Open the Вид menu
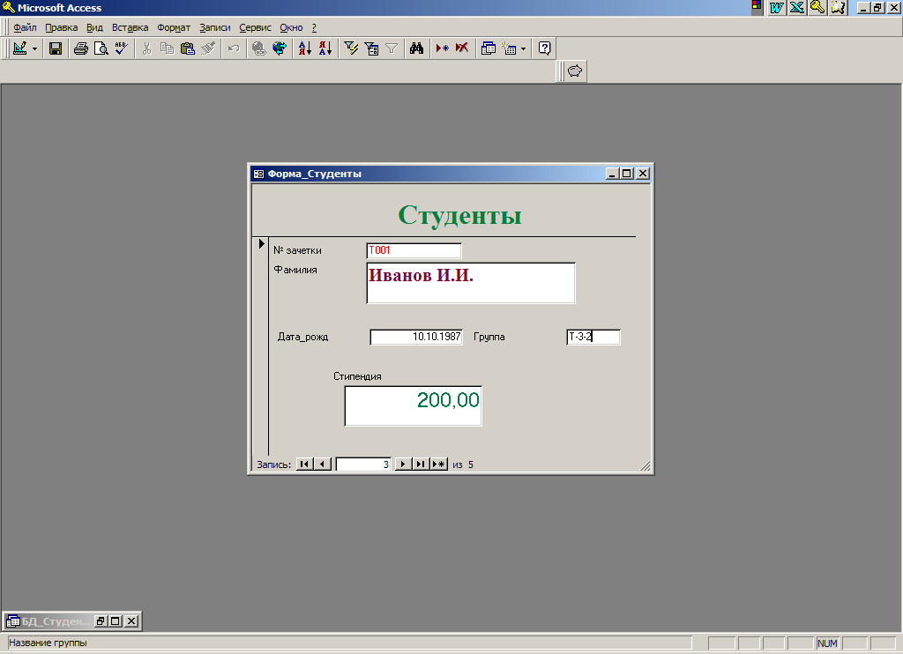 click(x=94, y=27)
